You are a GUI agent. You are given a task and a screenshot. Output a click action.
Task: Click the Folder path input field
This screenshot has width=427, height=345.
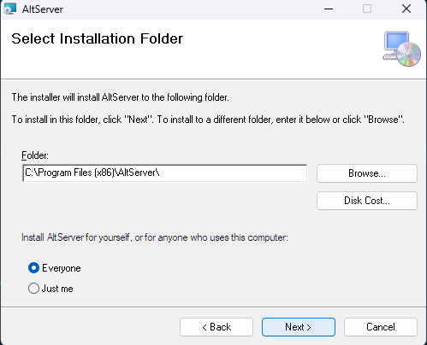point(165,172)
